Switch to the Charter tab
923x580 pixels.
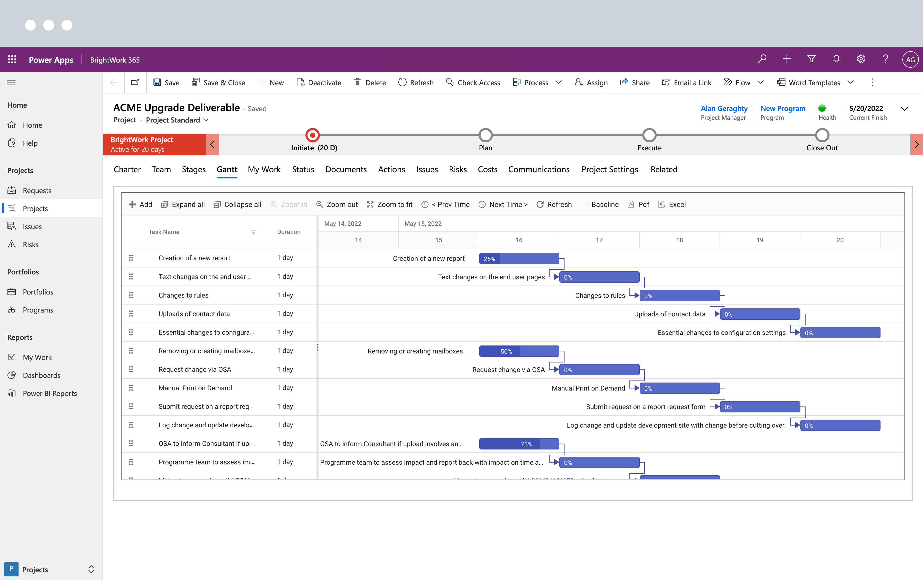(x=127, y=169)
